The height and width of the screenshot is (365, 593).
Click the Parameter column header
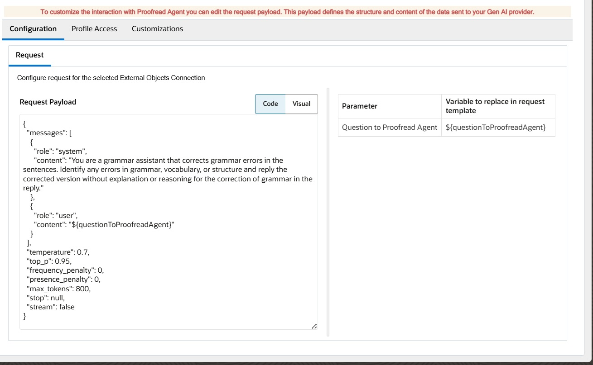360,106
